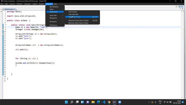Click the text 'package Basic;'

14,12
